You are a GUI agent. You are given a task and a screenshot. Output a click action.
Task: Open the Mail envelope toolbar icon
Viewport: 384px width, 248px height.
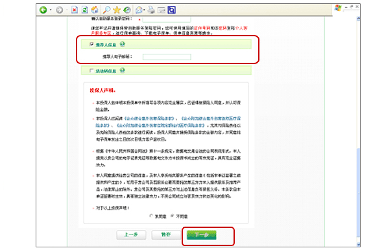139,10
